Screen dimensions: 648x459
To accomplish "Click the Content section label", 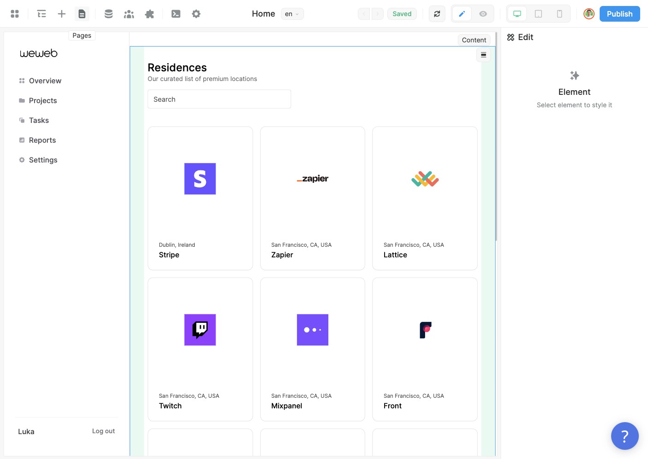I will (x=474, y=40).
